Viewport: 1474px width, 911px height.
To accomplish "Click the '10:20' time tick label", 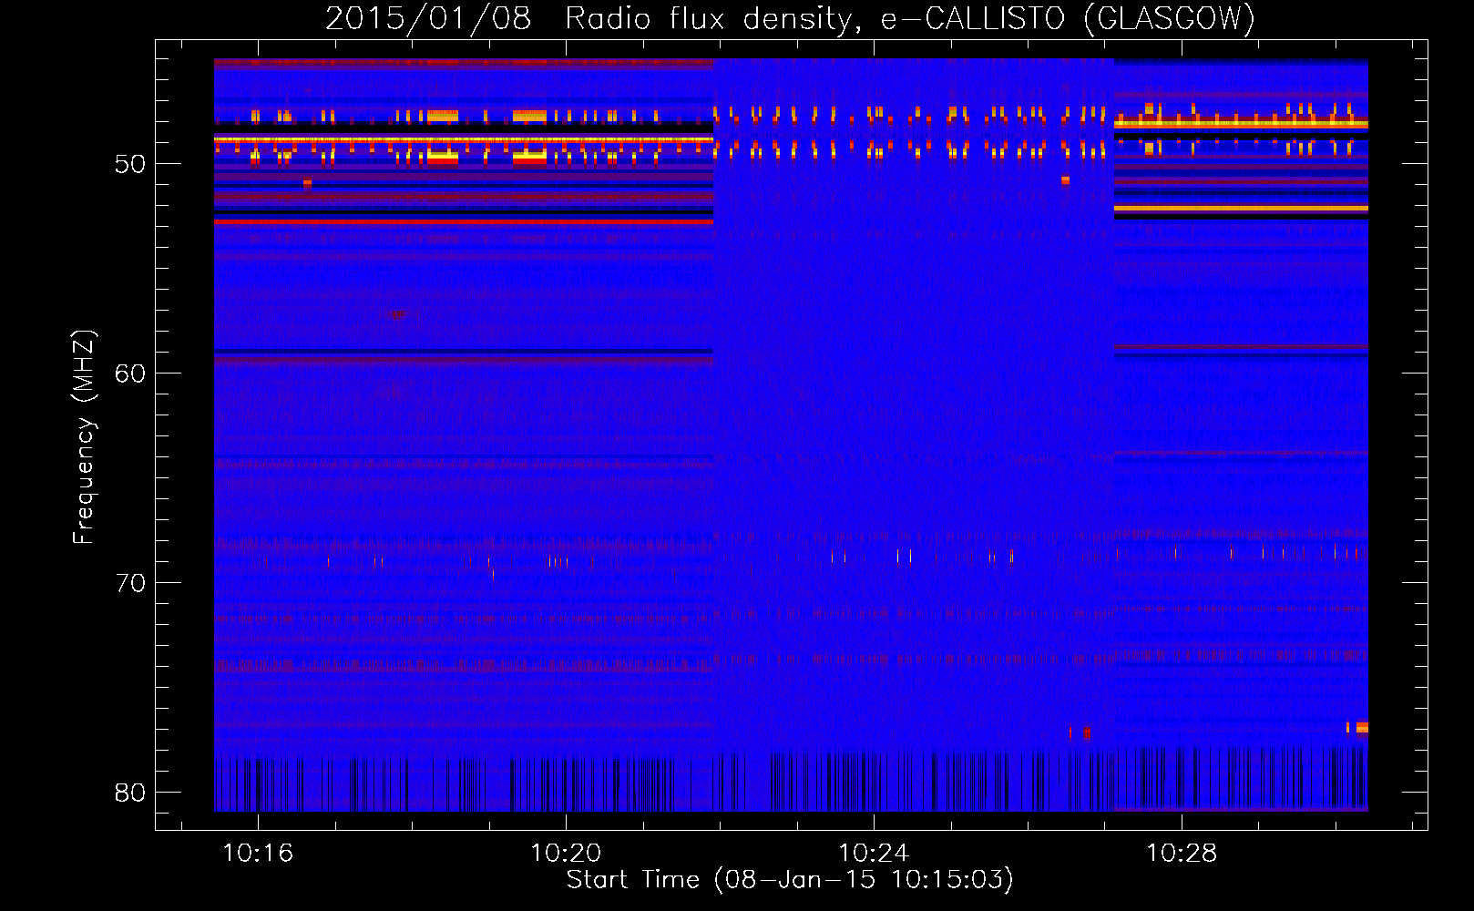I will (566, 854).
